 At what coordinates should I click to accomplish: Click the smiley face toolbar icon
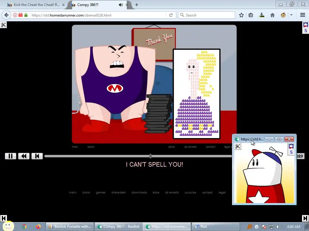(x=283, y=15)
